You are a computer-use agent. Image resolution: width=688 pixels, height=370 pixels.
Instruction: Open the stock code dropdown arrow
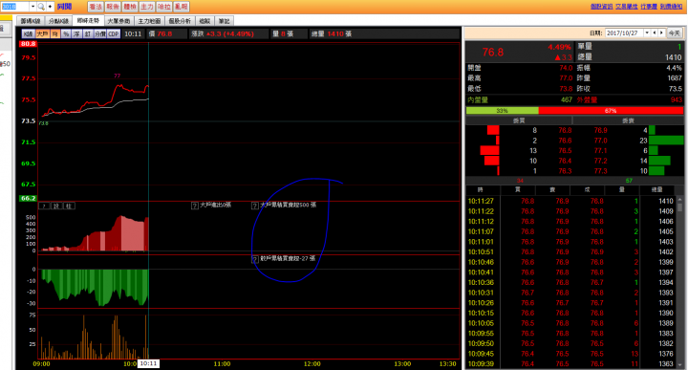32,7
